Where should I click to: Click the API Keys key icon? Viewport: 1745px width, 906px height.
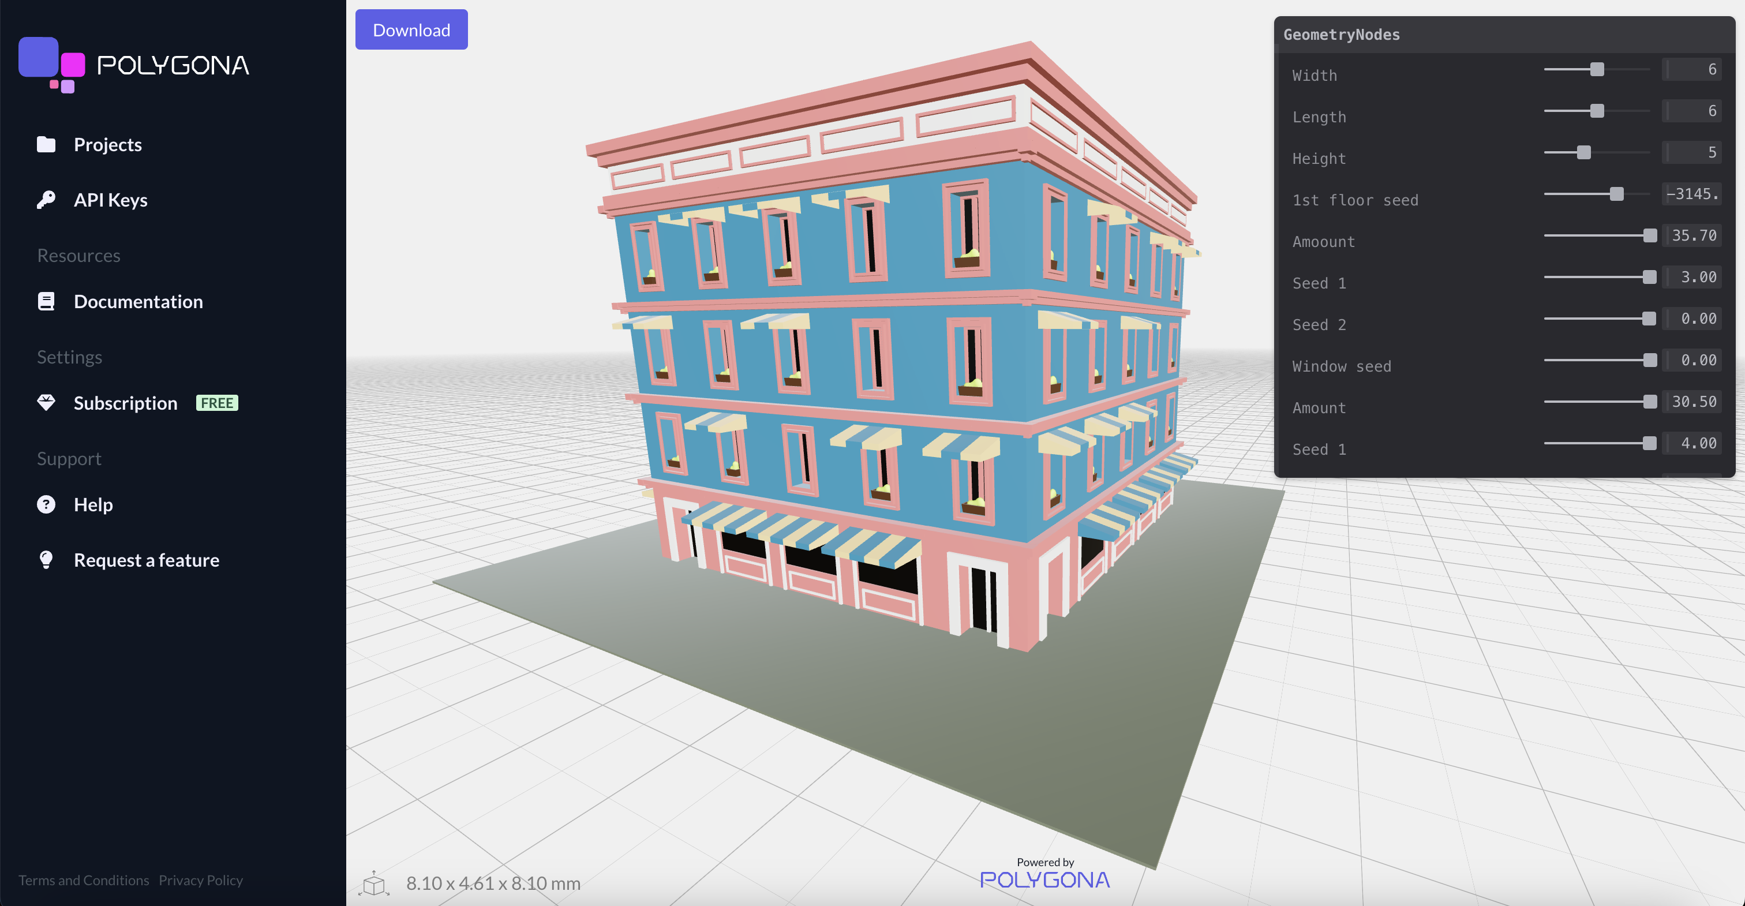(46, 200)
